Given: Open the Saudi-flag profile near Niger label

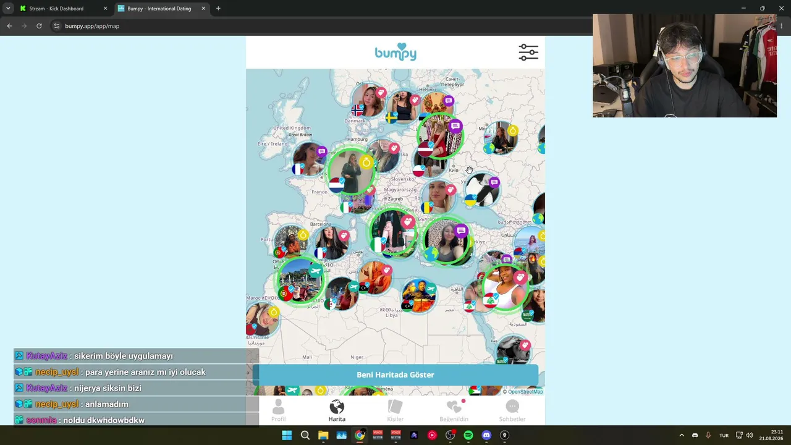Looking at the screenshot, I should pos(512,350).
